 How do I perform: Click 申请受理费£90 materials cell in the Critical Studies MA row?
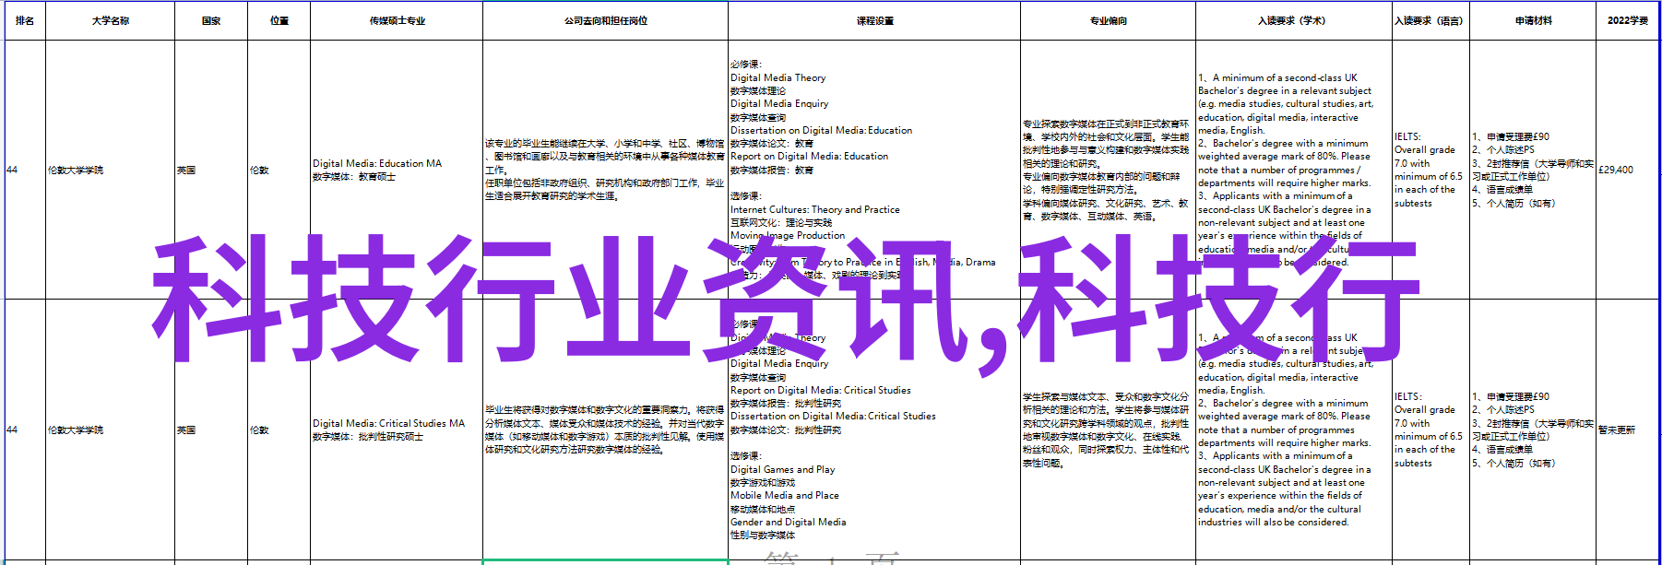coord(1533,430)
